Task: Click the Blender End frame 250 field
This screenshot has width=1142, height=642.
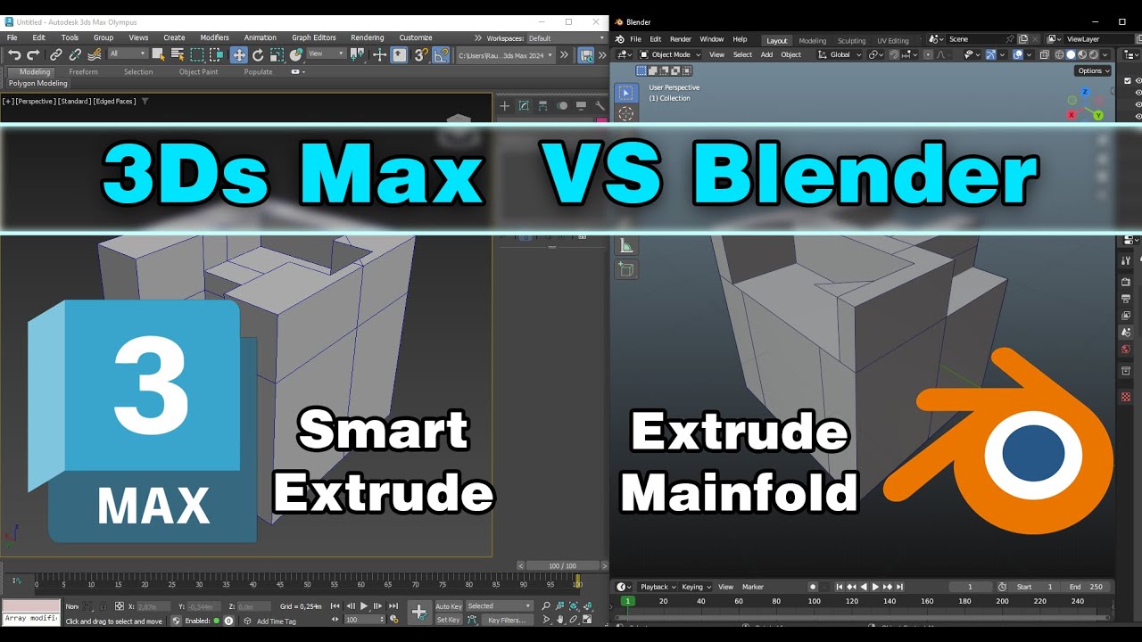Action: click(x=1087, y=587)
